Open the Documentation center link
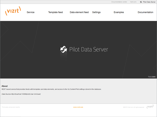 (x=119, y=2)
